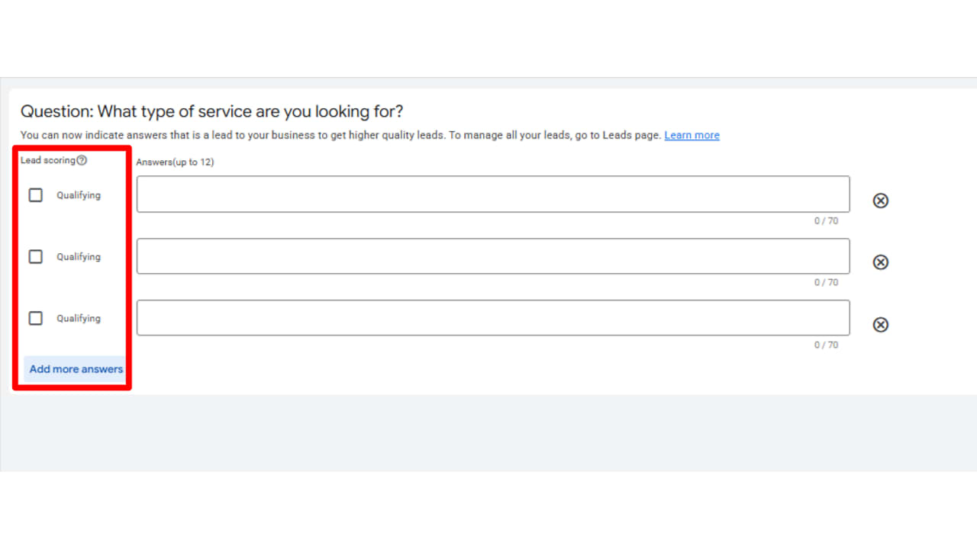Tick the first Qualifying checkbox
This screenshot has height=549, width=977.
(36, 195)
